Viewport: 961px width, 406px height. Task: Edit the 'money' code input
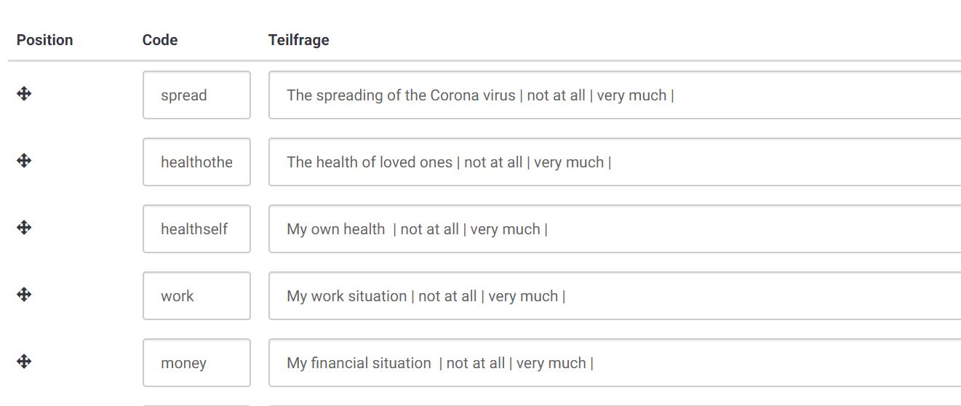pyautogui.click(x=196, y=362)
